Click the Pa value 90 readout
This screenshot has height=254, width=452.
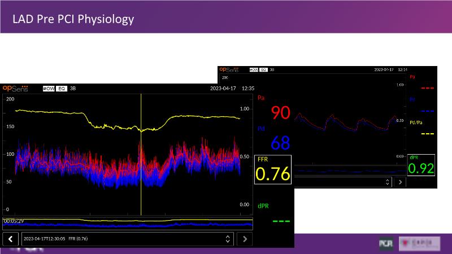point(280,112)
